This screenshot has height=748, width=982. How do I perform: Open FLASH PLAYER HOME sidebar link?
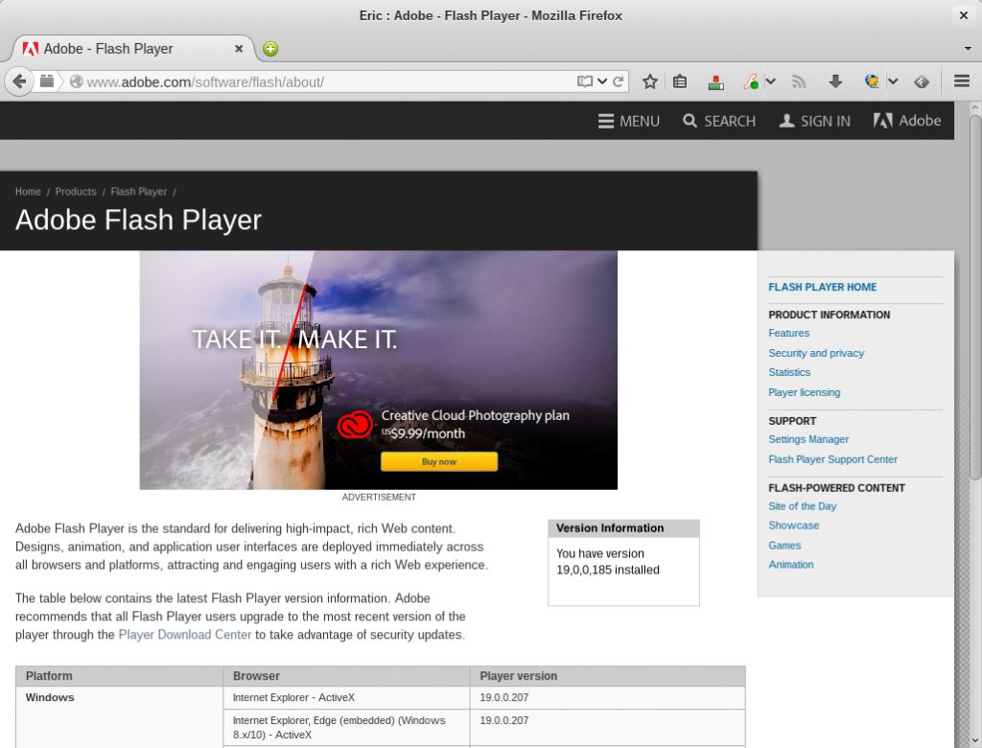(822, 287)
